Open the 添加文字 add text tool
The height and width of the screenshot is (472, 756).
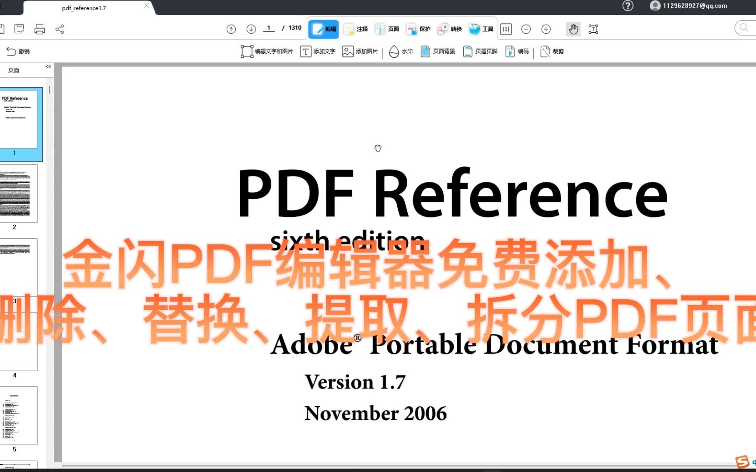tap(318, 51)
